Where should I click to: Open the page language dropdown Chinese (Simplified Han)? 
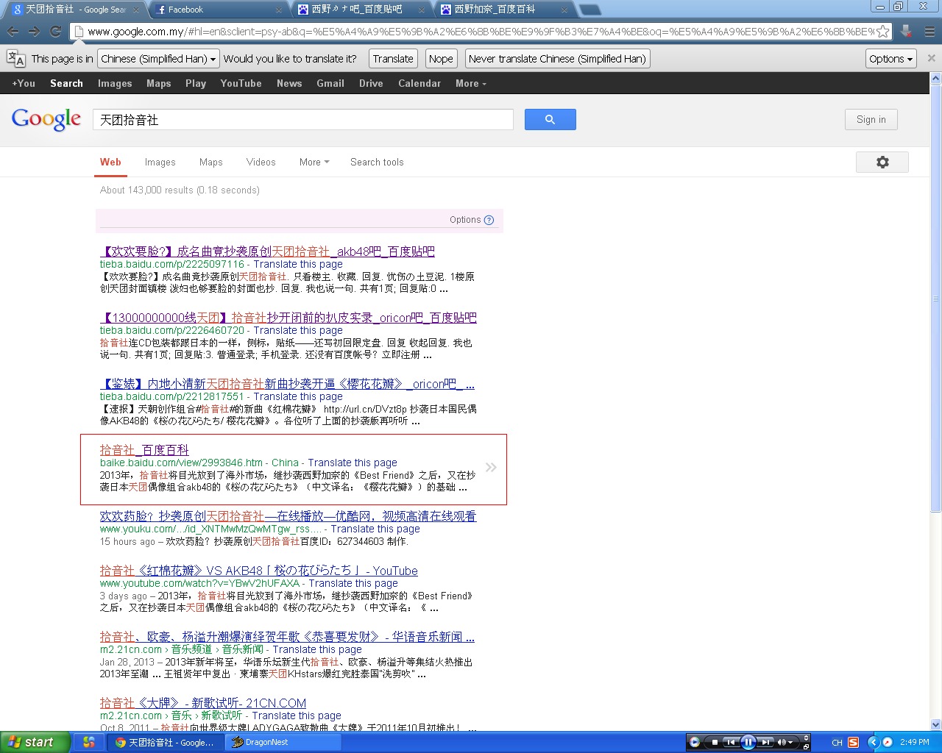(x=158, y=59)
